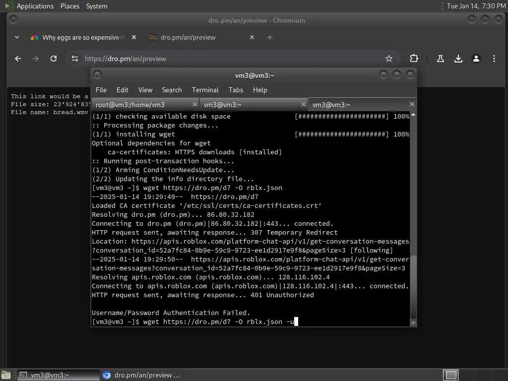Select dro.pm/an/preview Chromium taskbar entry
This screenshot has height=381, width=508.
click(141, 375)
